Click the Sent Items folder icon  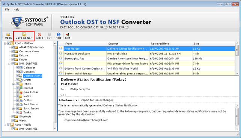tap(21, 104)
